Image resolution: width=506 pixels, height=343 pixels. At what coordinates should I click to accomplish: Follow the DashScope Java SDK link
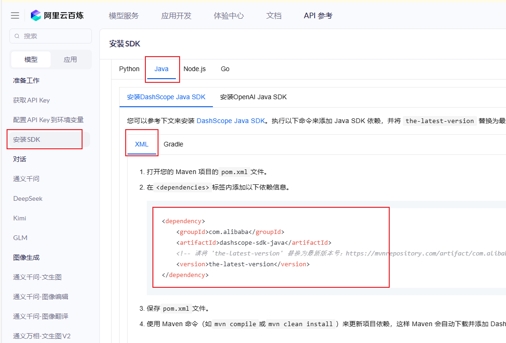click(x=231, y=121)
